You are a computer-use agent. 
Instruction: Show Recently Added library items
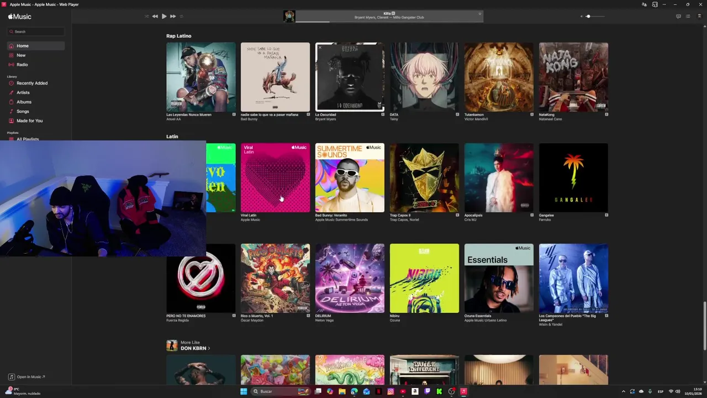tap(35, 83)
